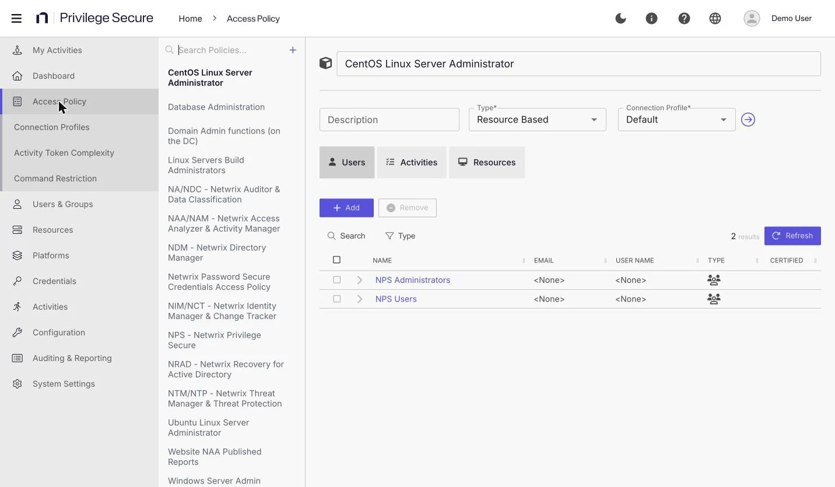Open the NPS Administrators link
This screenshot has width=835, height=487.
pyautogui.click(x=413, y=280)
